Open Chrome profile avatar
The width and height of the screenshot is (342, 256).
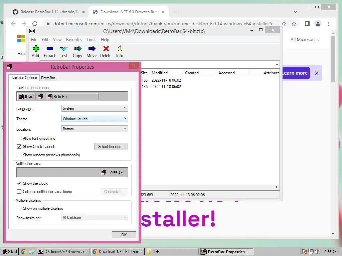[318, 24]
